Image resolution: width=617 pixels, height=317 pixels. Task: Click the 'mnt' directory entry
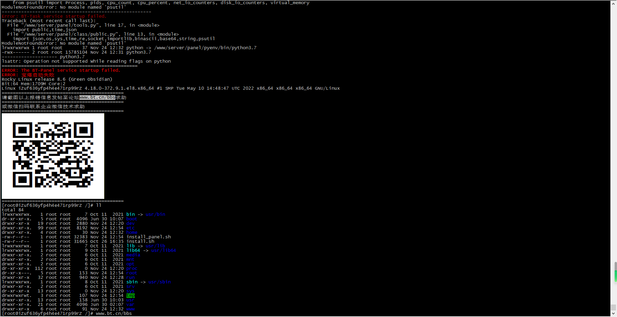click(x=131, y=259)
